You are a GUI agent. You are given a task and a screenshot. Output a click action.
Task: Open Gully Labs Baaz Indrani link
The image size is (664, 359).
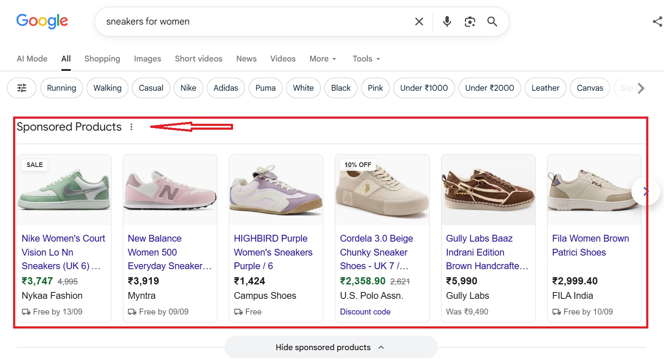pos(487,252)
